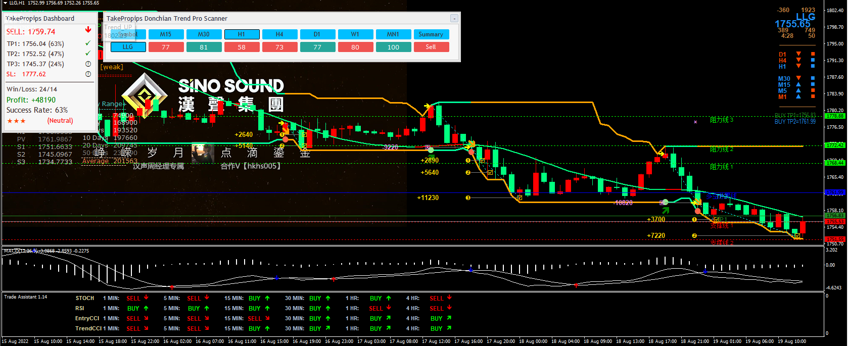Viewport: 848px width, 346px height.
Task: Click the green checkmark next to TP2
Action: click(x=88, y=53)
